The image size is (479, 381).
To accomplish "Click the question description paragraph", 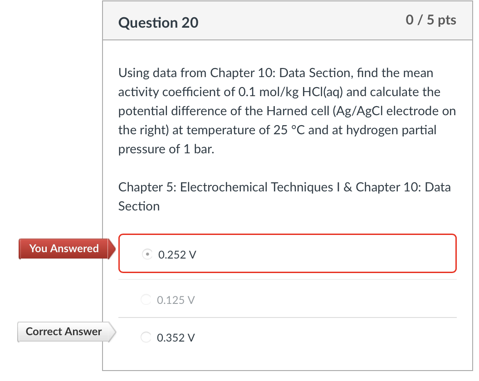I will click(286, 111).
